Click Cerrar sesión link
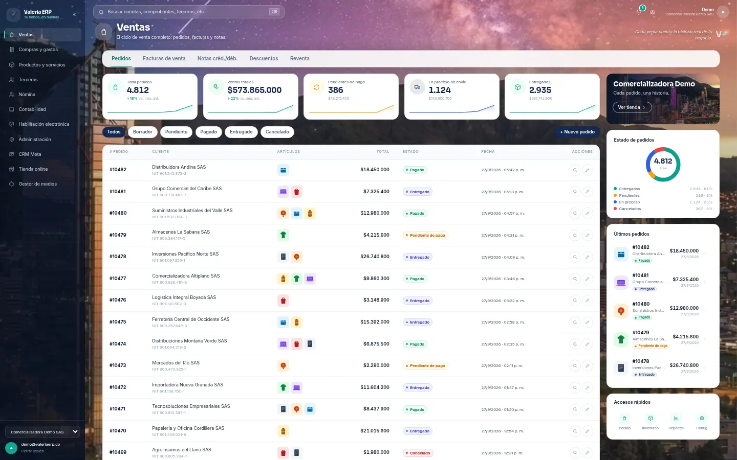Image resolution: width=737 pixels, height=460 pixels. [x=32, y=451]
